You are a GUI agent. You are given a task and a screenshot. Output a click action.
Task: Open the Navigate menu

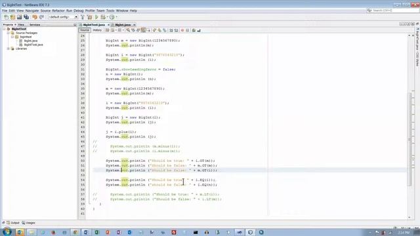(32, 10)
